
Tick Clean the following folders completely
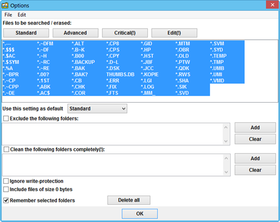[x=6, y=149]
